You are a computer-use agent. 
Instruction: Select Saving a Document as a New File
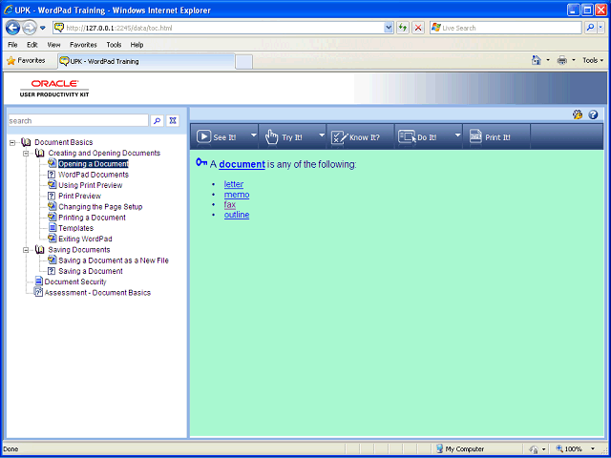pyautogui.click(x=114, y=260)
